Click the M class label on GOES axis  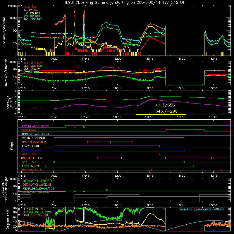[x=16, y=97]
